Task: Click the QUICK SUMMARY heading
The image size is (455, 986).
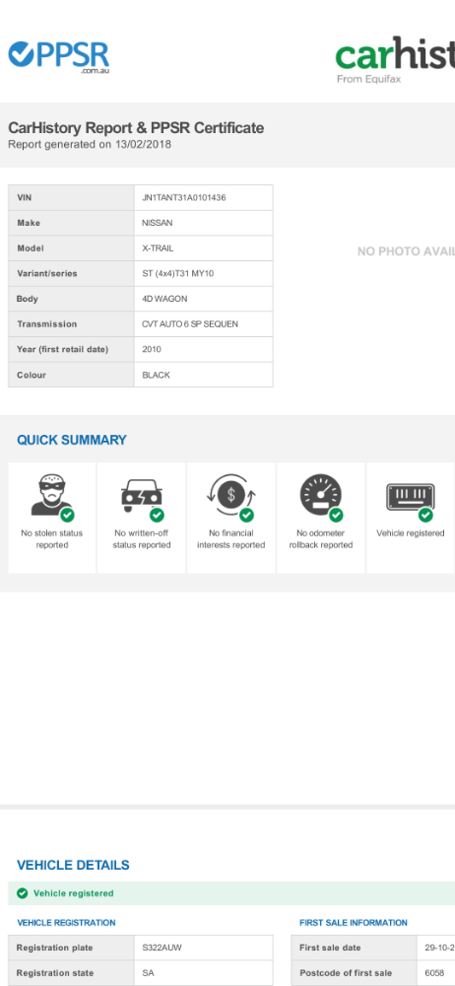Action: [x=72, y=440]
